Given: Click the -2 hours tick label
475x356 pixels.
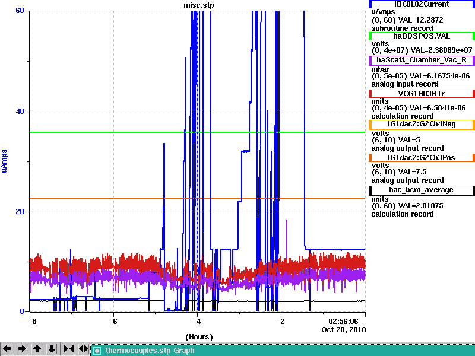Looking at the screenshot, I should 281,321.
